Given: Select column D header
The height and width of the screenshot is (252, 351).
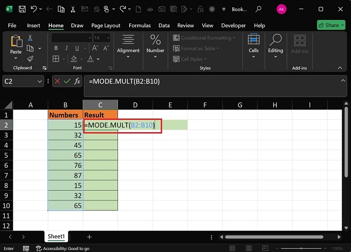Looking at the screenshot, I should [135, 105].
